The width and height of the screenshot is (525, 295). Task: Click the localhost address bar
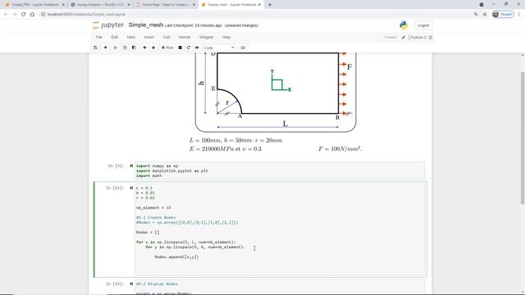[254, 15]
